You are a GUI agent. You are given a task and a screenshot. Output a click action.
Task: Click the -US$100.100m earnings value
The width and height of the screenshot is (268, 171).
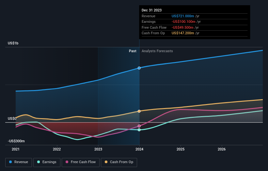pyautogui.click(x=183, y=22)
